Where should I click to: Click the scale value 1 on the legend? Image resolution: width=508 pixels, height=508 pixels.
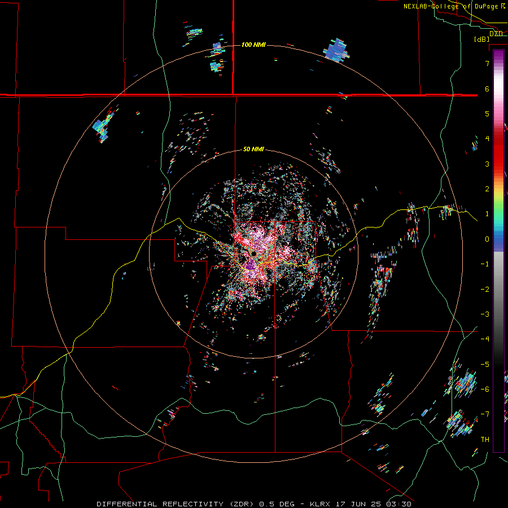point(487,214)
